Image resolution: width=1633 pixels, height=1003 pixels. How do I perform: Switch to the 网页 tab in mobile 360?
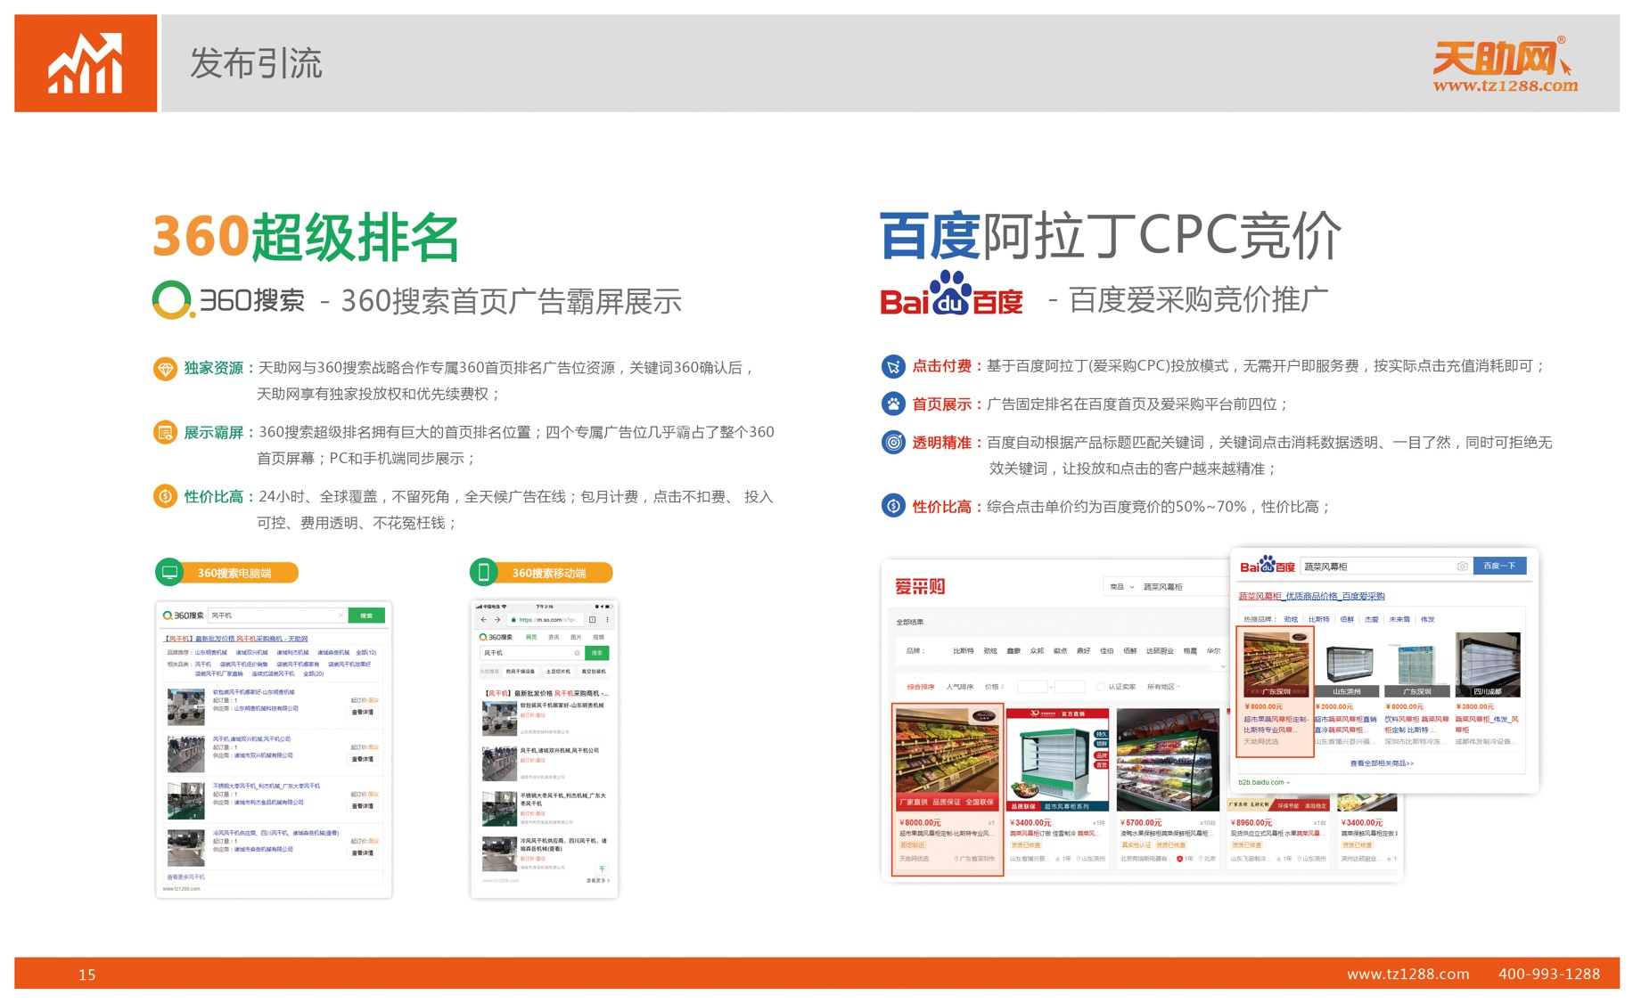[531, 637]
